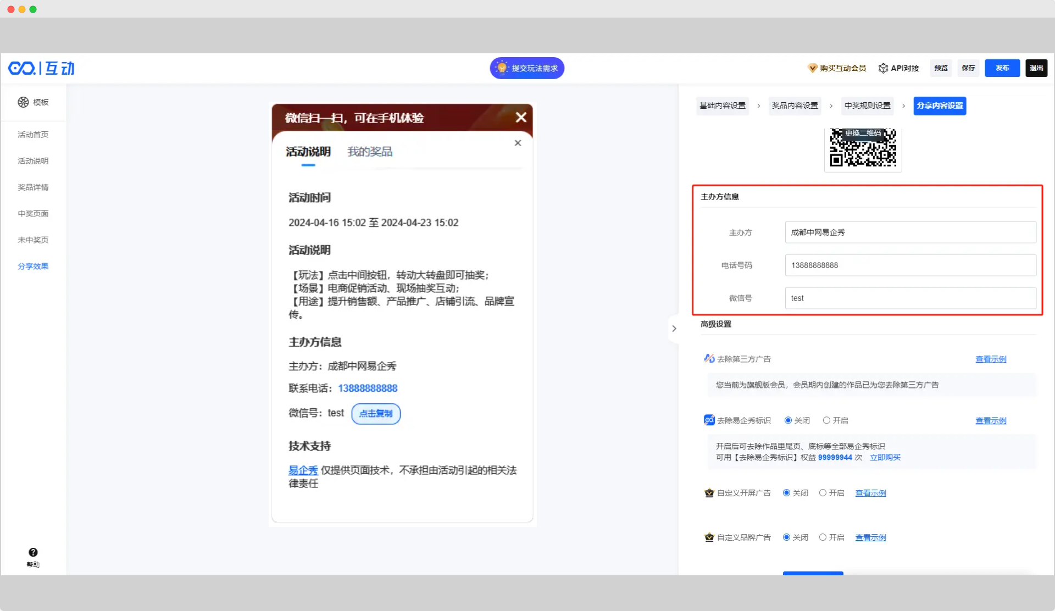
Task: Select 开启 for 自定义开屏广告
Action: point(823,493)
